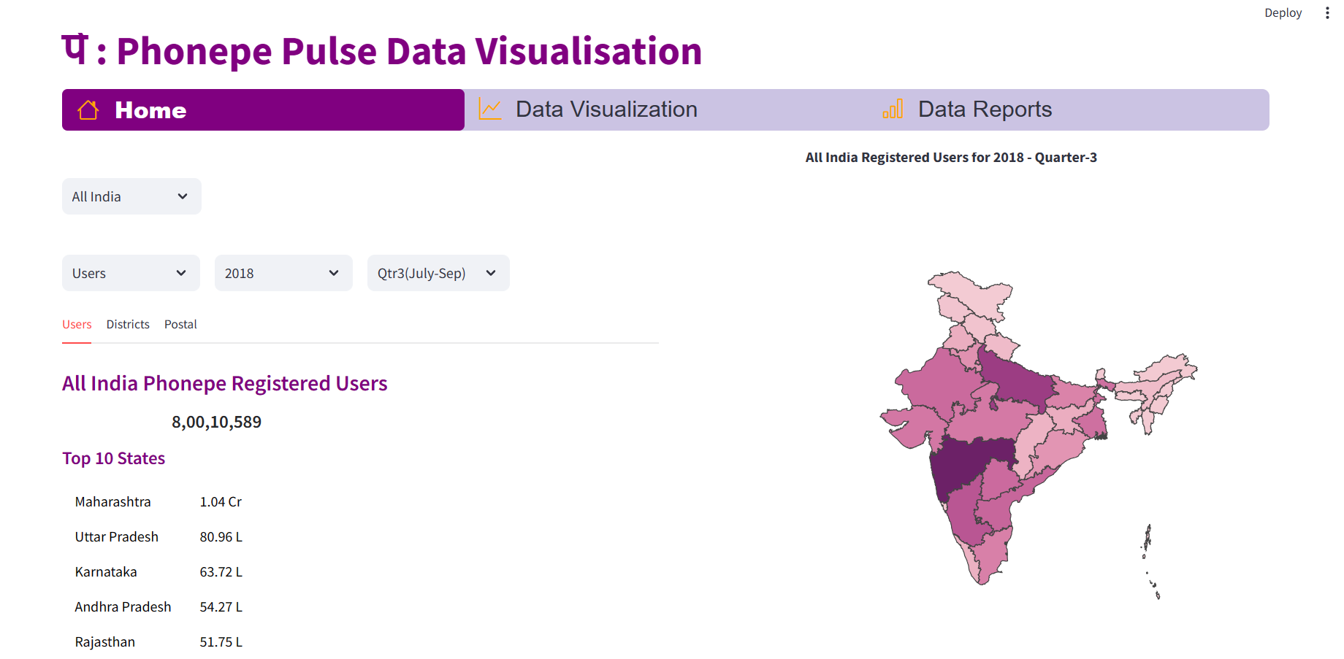Select the Users tab
Screen dimensions: 1344x659
[77, 324]
